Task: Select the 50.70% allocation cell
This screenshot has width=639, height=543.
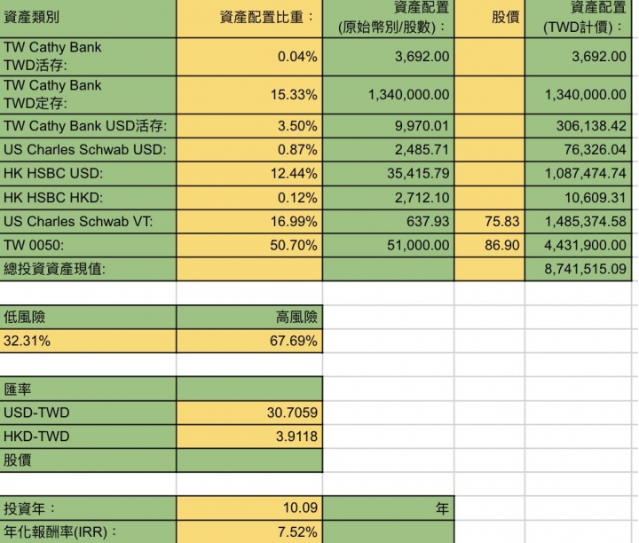Action: [x=249, y=246]
